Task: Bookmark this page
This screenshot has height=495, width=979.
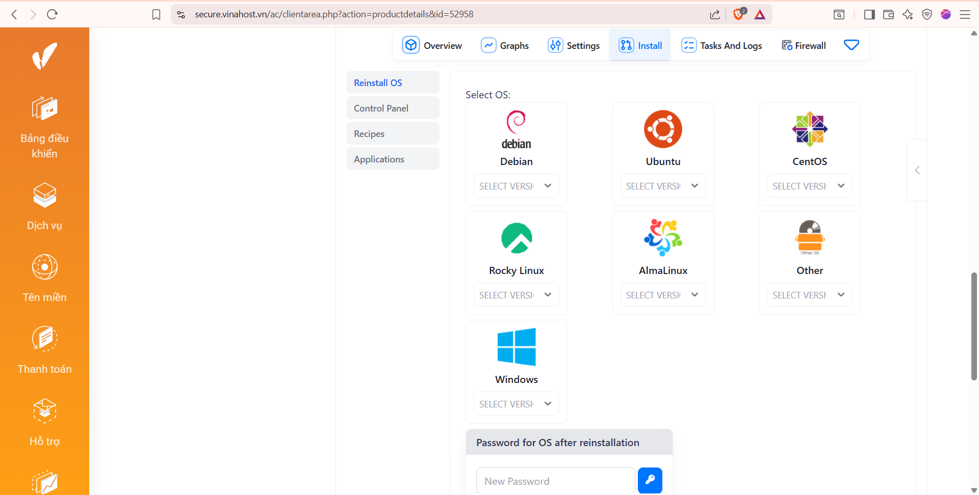Action: 157,14
